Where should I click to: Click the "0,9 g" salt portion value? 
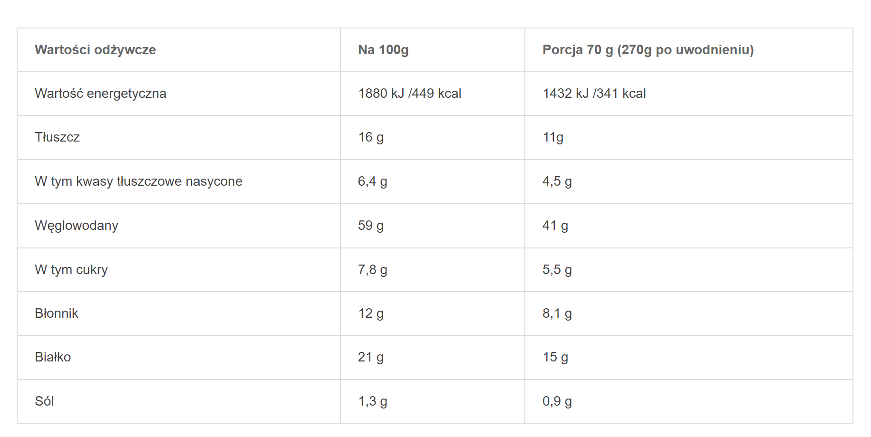(x=557, y=401)
